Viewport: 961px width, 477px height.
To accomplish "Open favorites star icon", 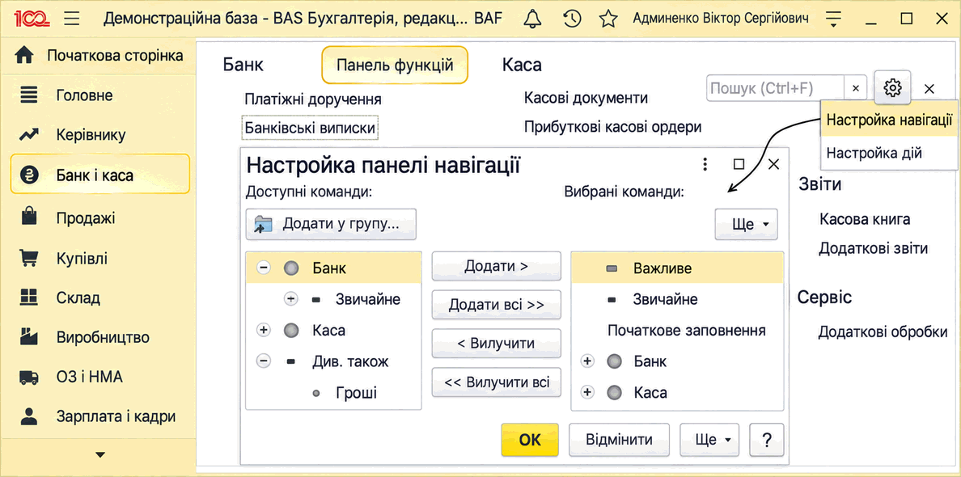I will click(x=608, y=19).
